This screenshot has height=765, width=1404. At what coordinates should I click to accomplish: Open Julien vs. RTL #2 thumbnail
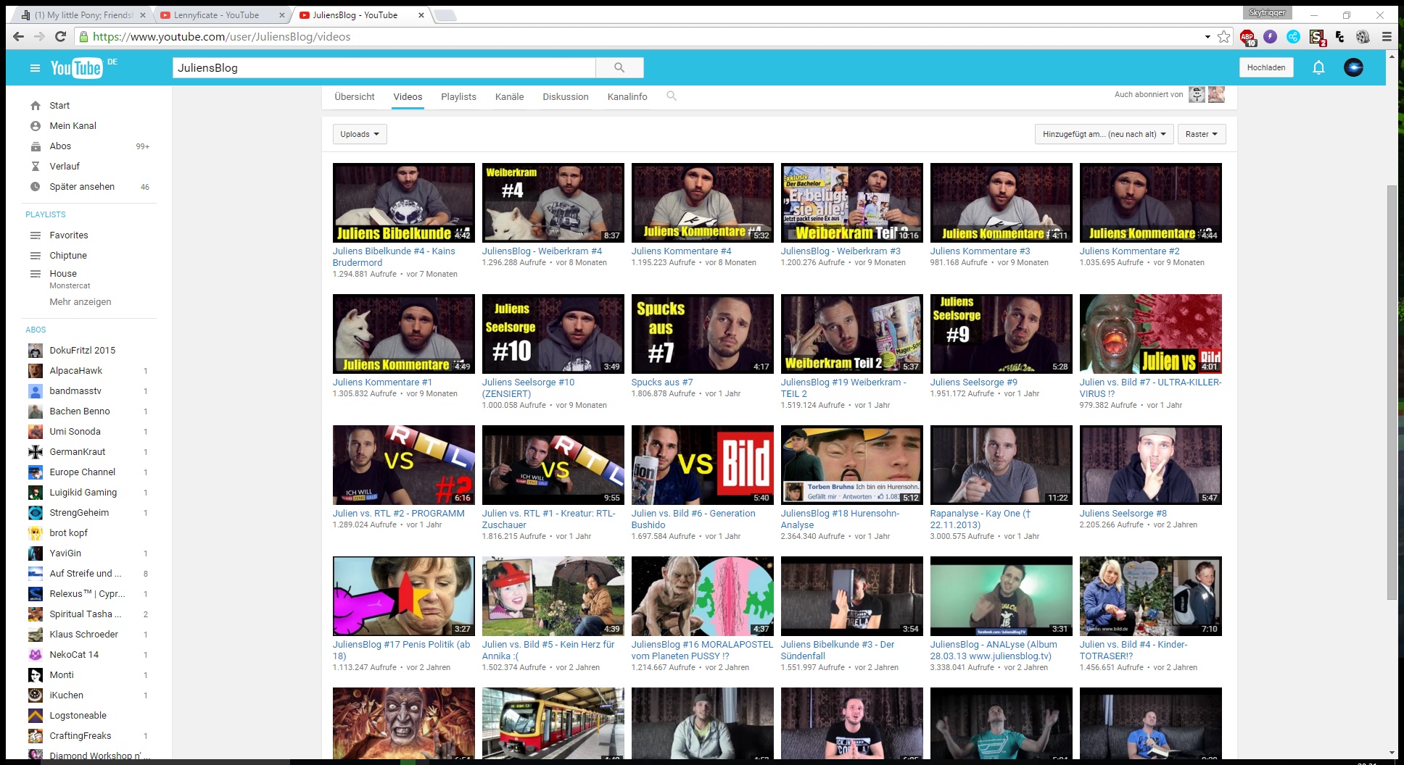[404, 465]
